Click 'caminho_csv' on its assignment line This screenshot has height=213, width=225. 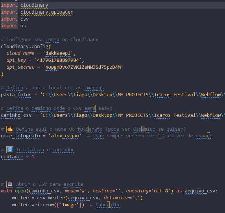tap(16, 115)
